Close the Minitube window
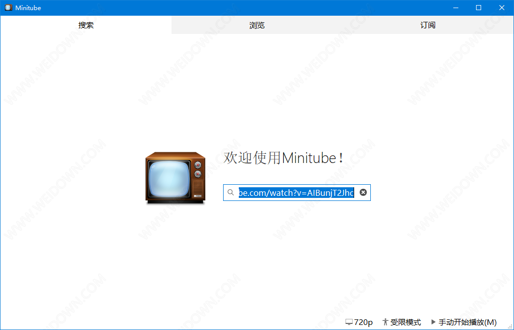Image resolution: width=514 pixels, height=330 pixels. [502, 8]
